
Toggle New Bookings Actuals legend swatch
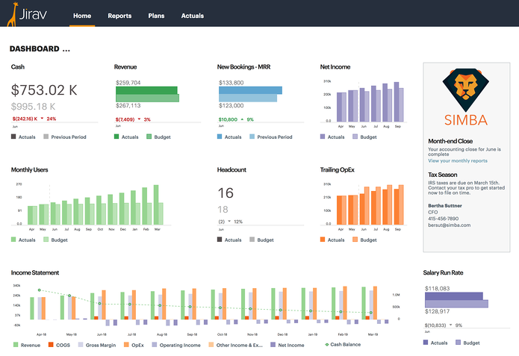(x=220, y=137)
